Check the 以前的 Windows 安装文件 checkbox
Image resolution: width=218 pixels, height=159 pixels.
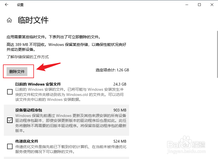click(x=10, y=92)
